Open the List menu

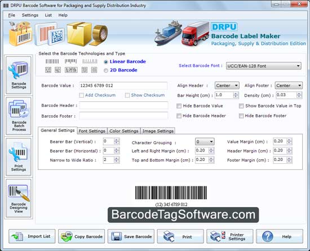[x=48, y=15]
